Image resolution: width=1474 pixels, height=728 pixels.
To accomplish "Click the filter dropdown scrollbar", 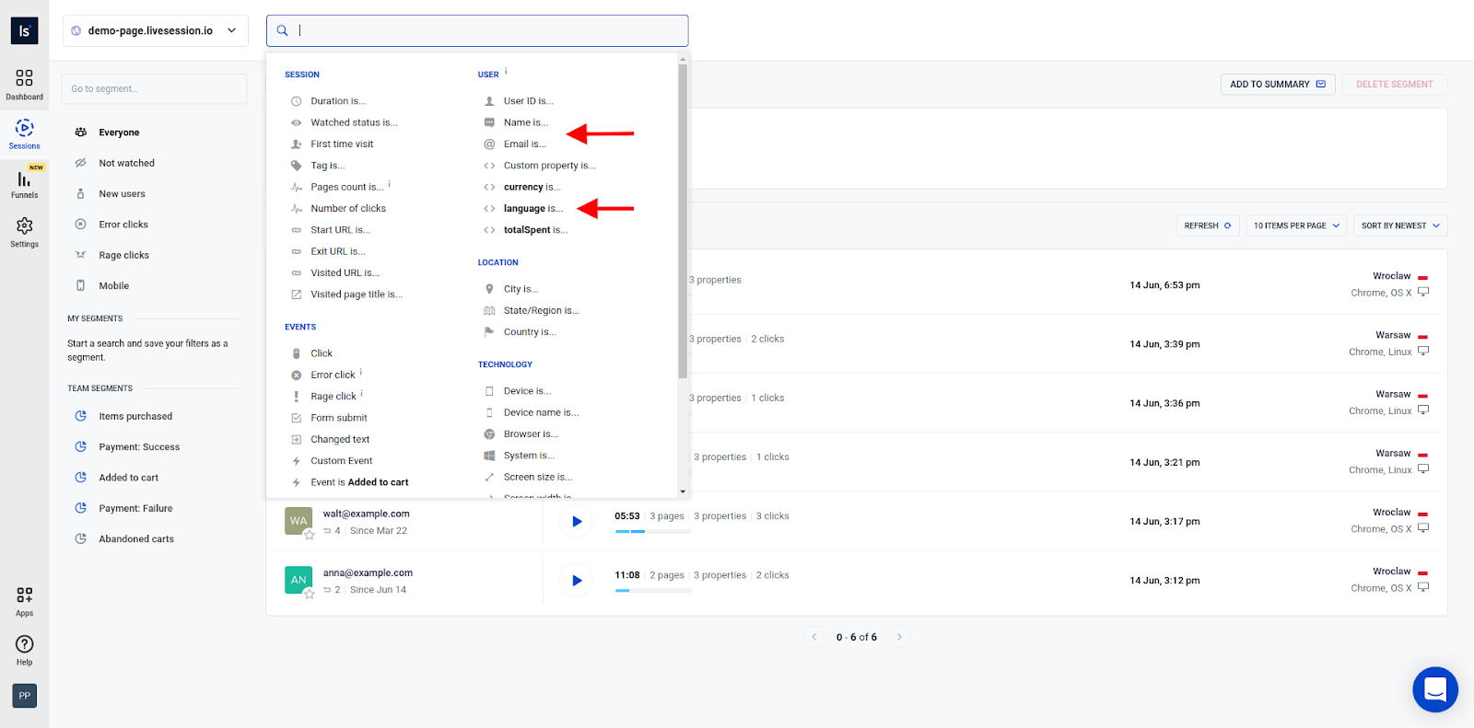I will point(683,221).
